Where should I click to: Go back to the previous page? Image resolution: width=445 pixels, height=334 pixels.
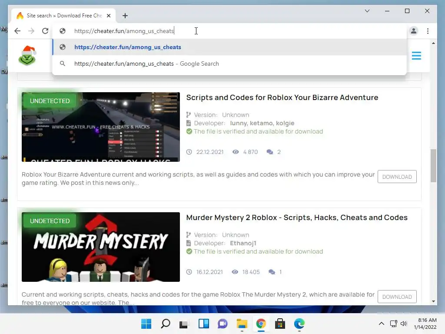pyautogui.click(x=17, y=31)
